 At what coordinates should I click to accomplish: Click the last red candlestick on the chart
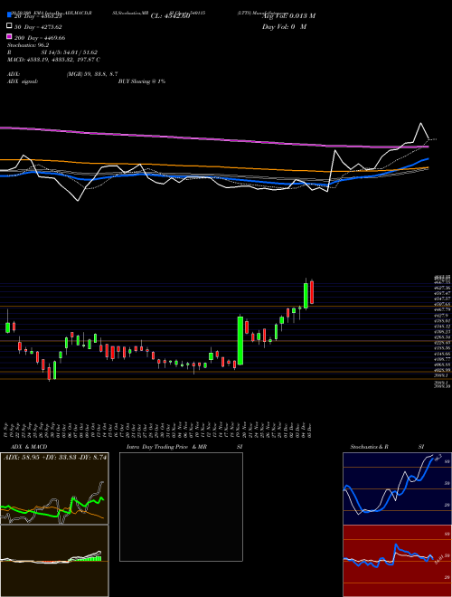point(312,292)
